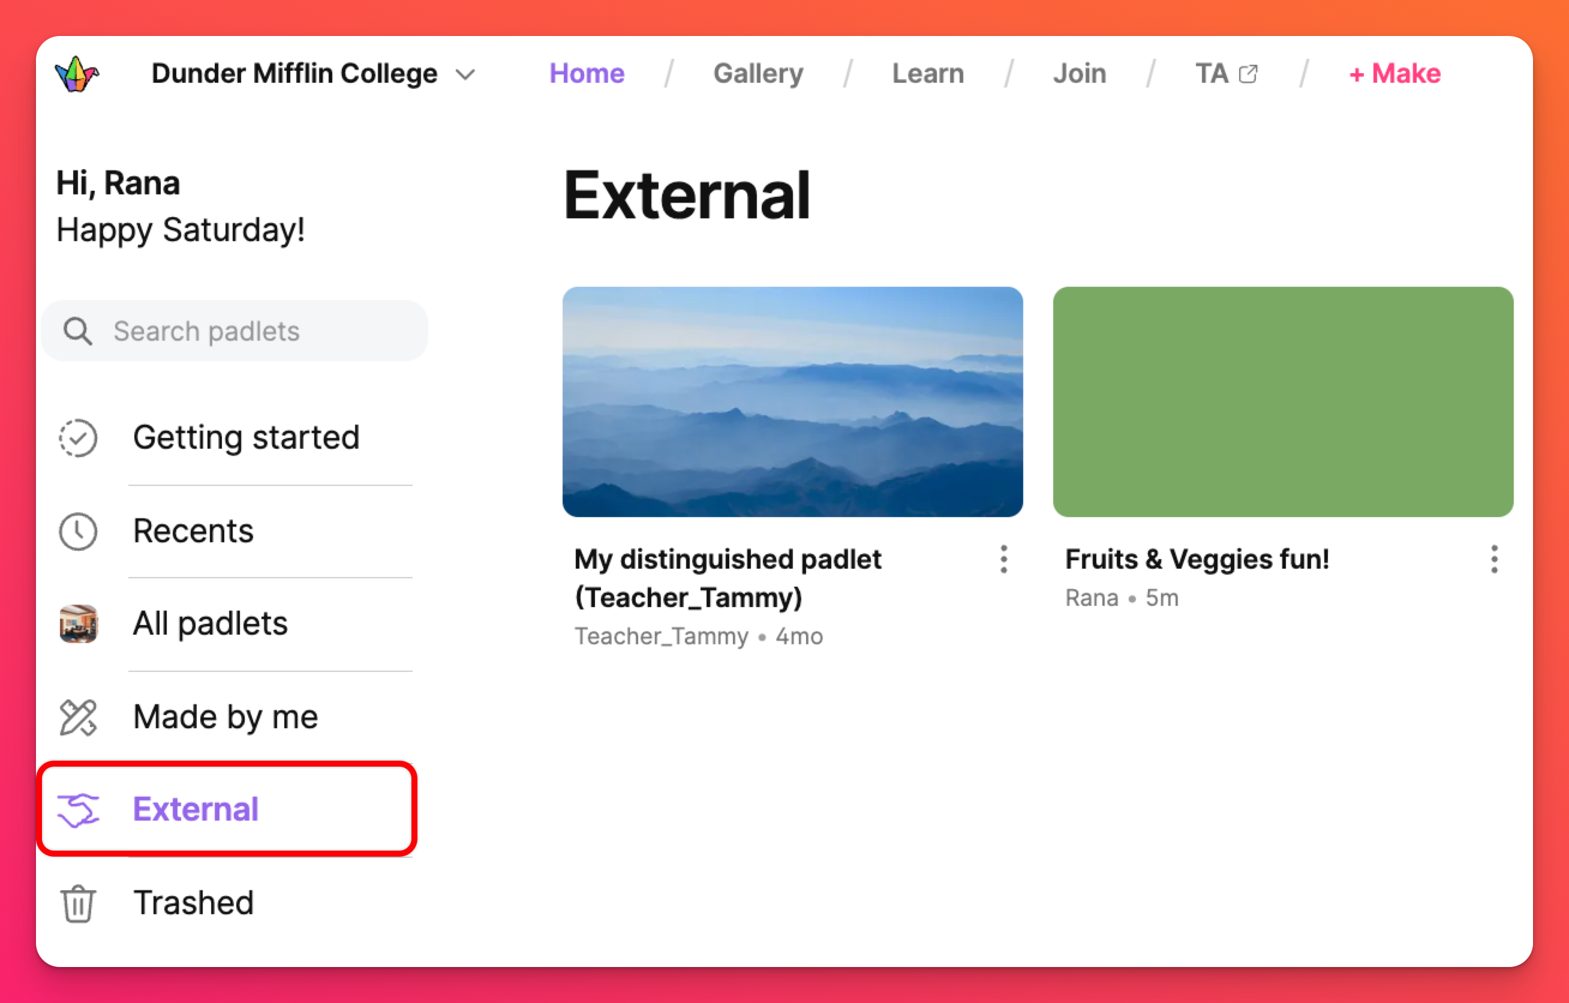This screenshot has width=1569, height=1003.
Task: Open more options for Fruits & Veggies fun!
Action: 1494,559
